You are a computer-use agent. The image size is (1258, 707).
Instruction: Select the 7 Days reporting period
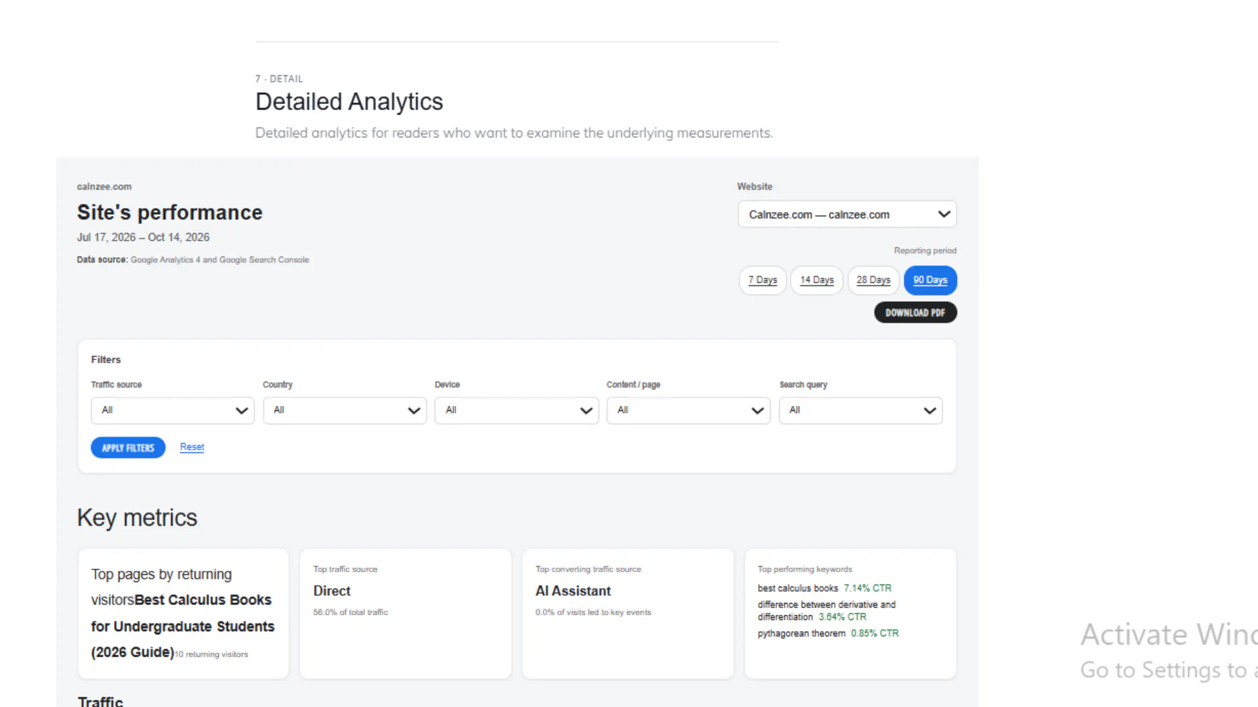coord(763,280)
